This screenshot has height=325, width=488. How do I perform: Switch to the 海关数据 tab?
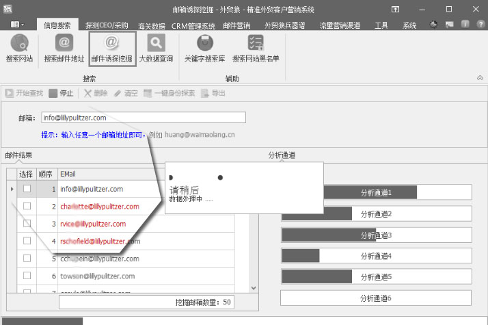152,25
